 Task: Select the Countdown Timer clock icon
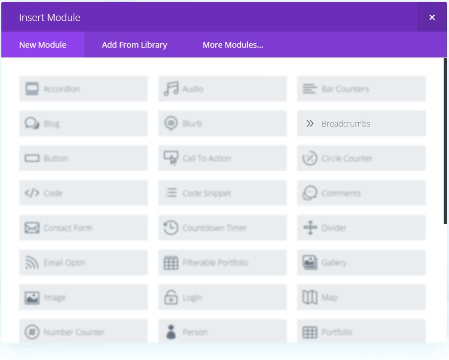[170, 227]
